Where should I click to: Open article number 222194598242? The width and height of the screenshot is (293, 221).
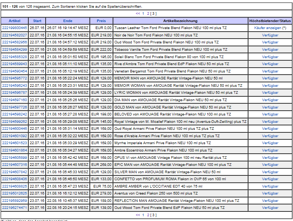click(15, 114)
